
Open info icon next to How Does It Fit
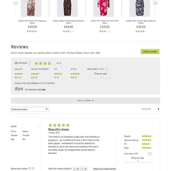click(106, 69)
